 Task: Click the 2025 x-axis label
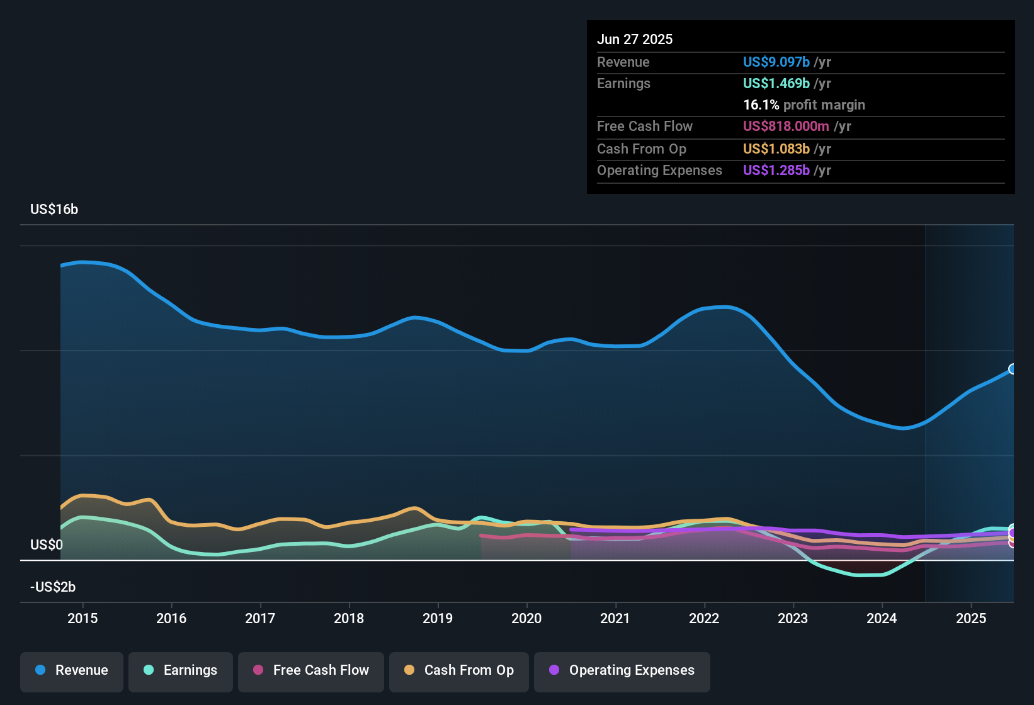point(971,618)
